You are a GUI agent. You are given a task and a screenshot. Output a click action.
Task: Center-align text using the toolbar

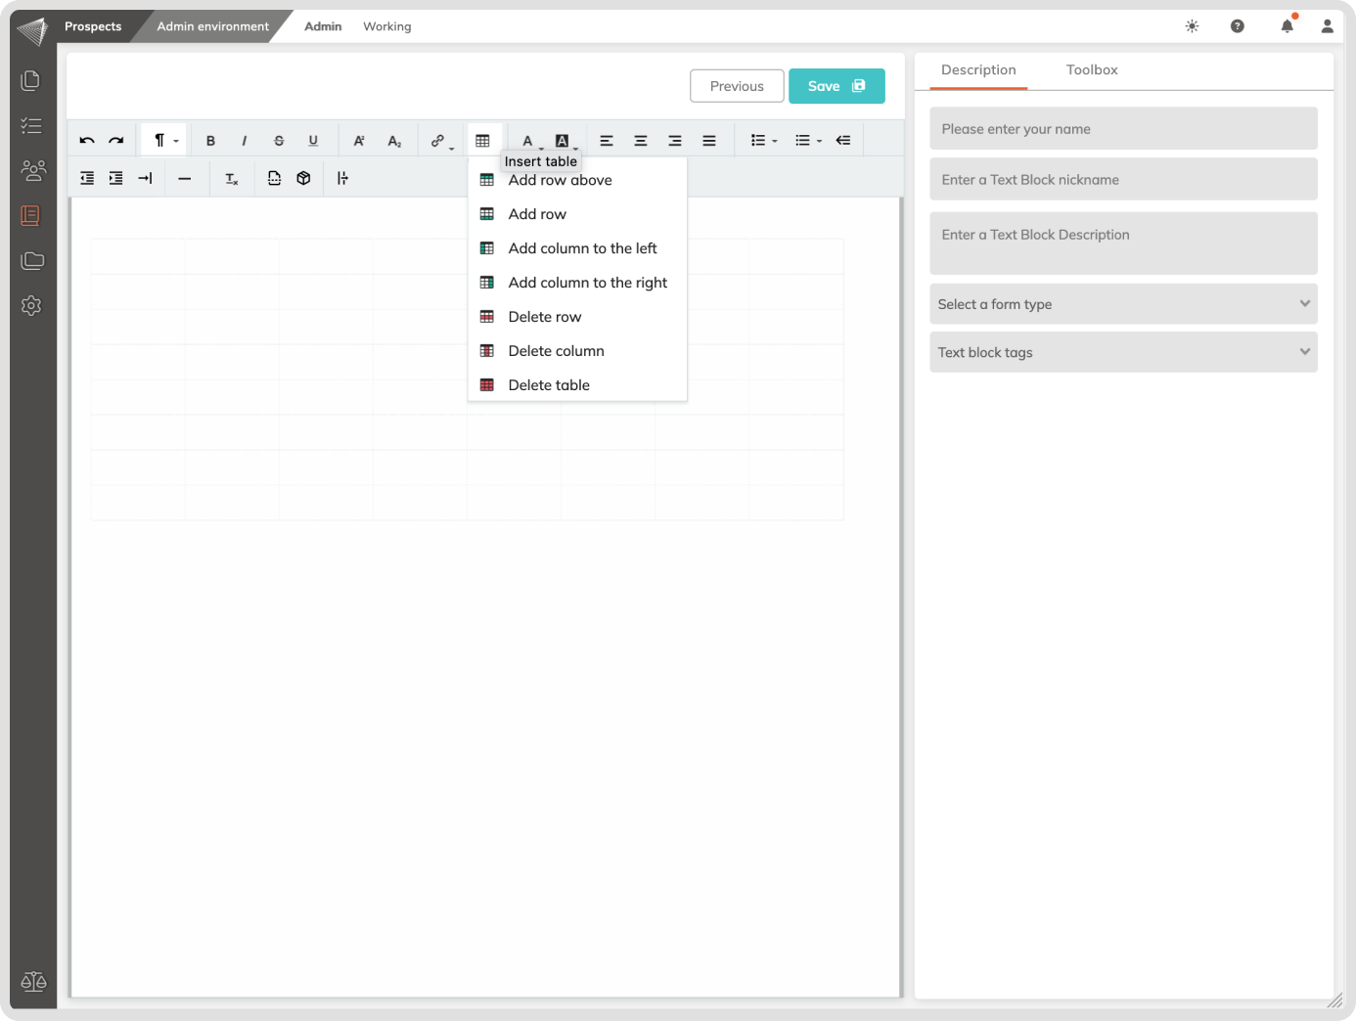641,141
